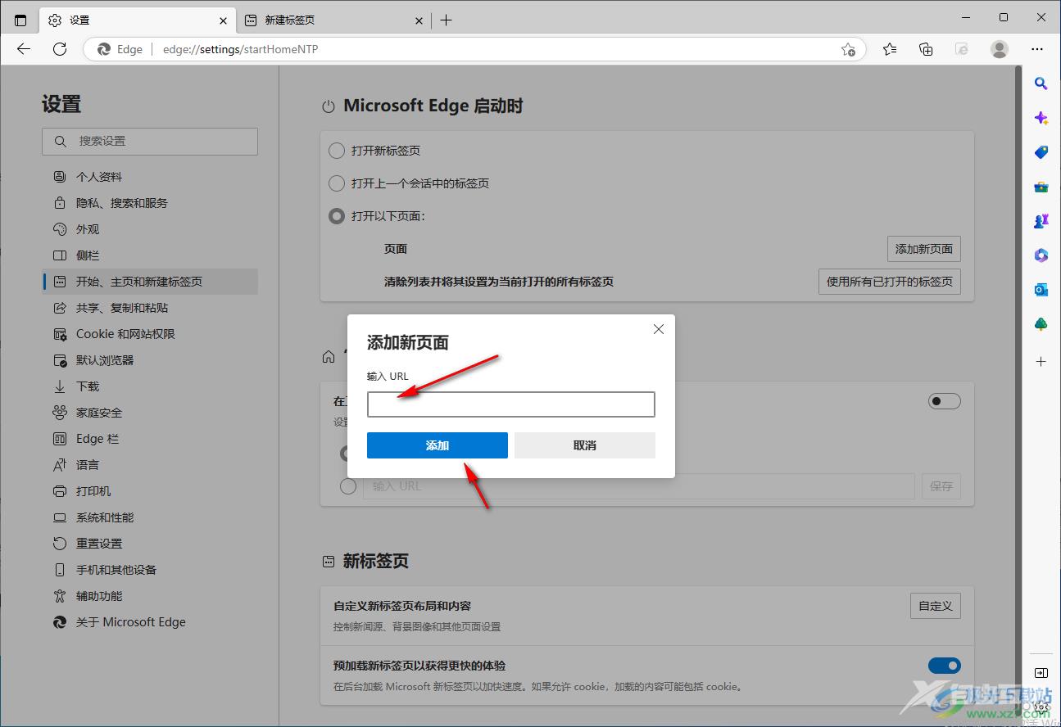Viewport: 1061px width, 727px height.
Task: Open the sidebar Shopping tag icon
Action: click(x=1041, y=152)
